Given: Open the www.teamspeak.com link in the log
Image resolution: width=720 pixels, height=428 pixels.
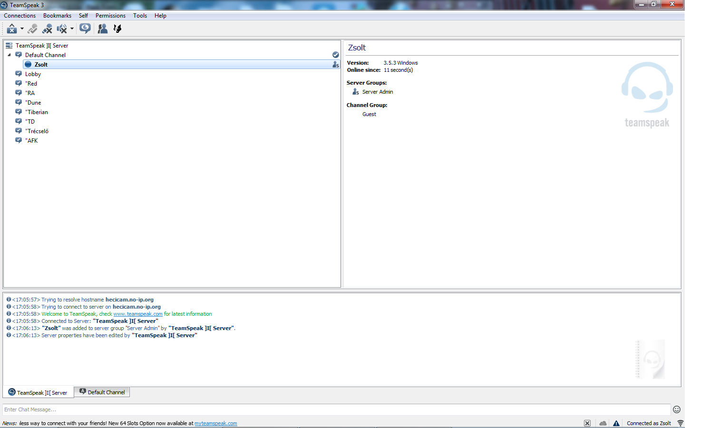Looking at the screenshot, I should click(138, 314).
